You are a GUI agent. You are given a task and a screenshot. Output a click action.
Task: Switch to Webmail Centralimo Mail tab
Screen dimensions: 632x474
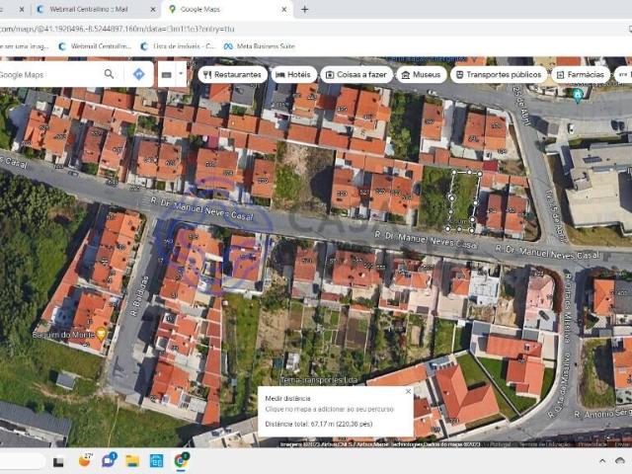[88, 9]
